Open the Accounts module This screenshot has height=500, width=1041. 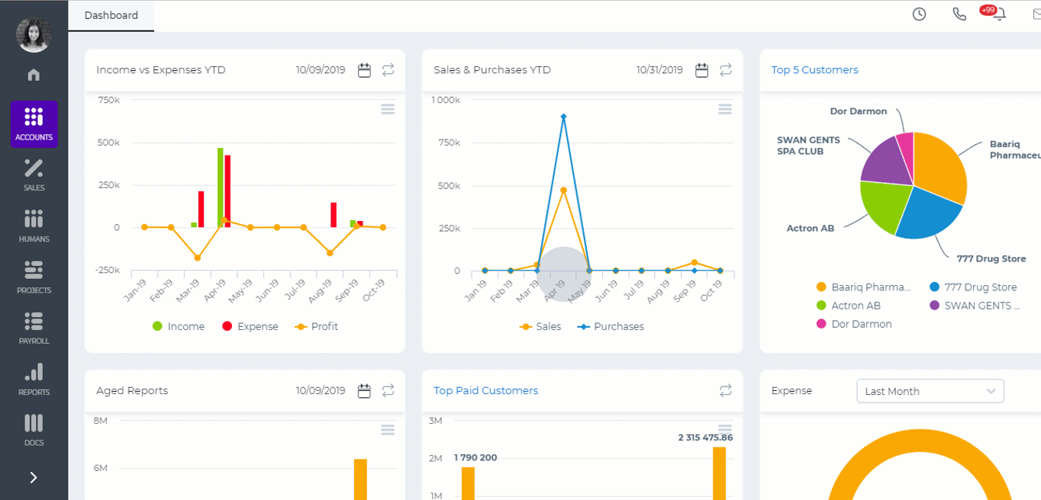pyautogui.click(x=34, y=124)
